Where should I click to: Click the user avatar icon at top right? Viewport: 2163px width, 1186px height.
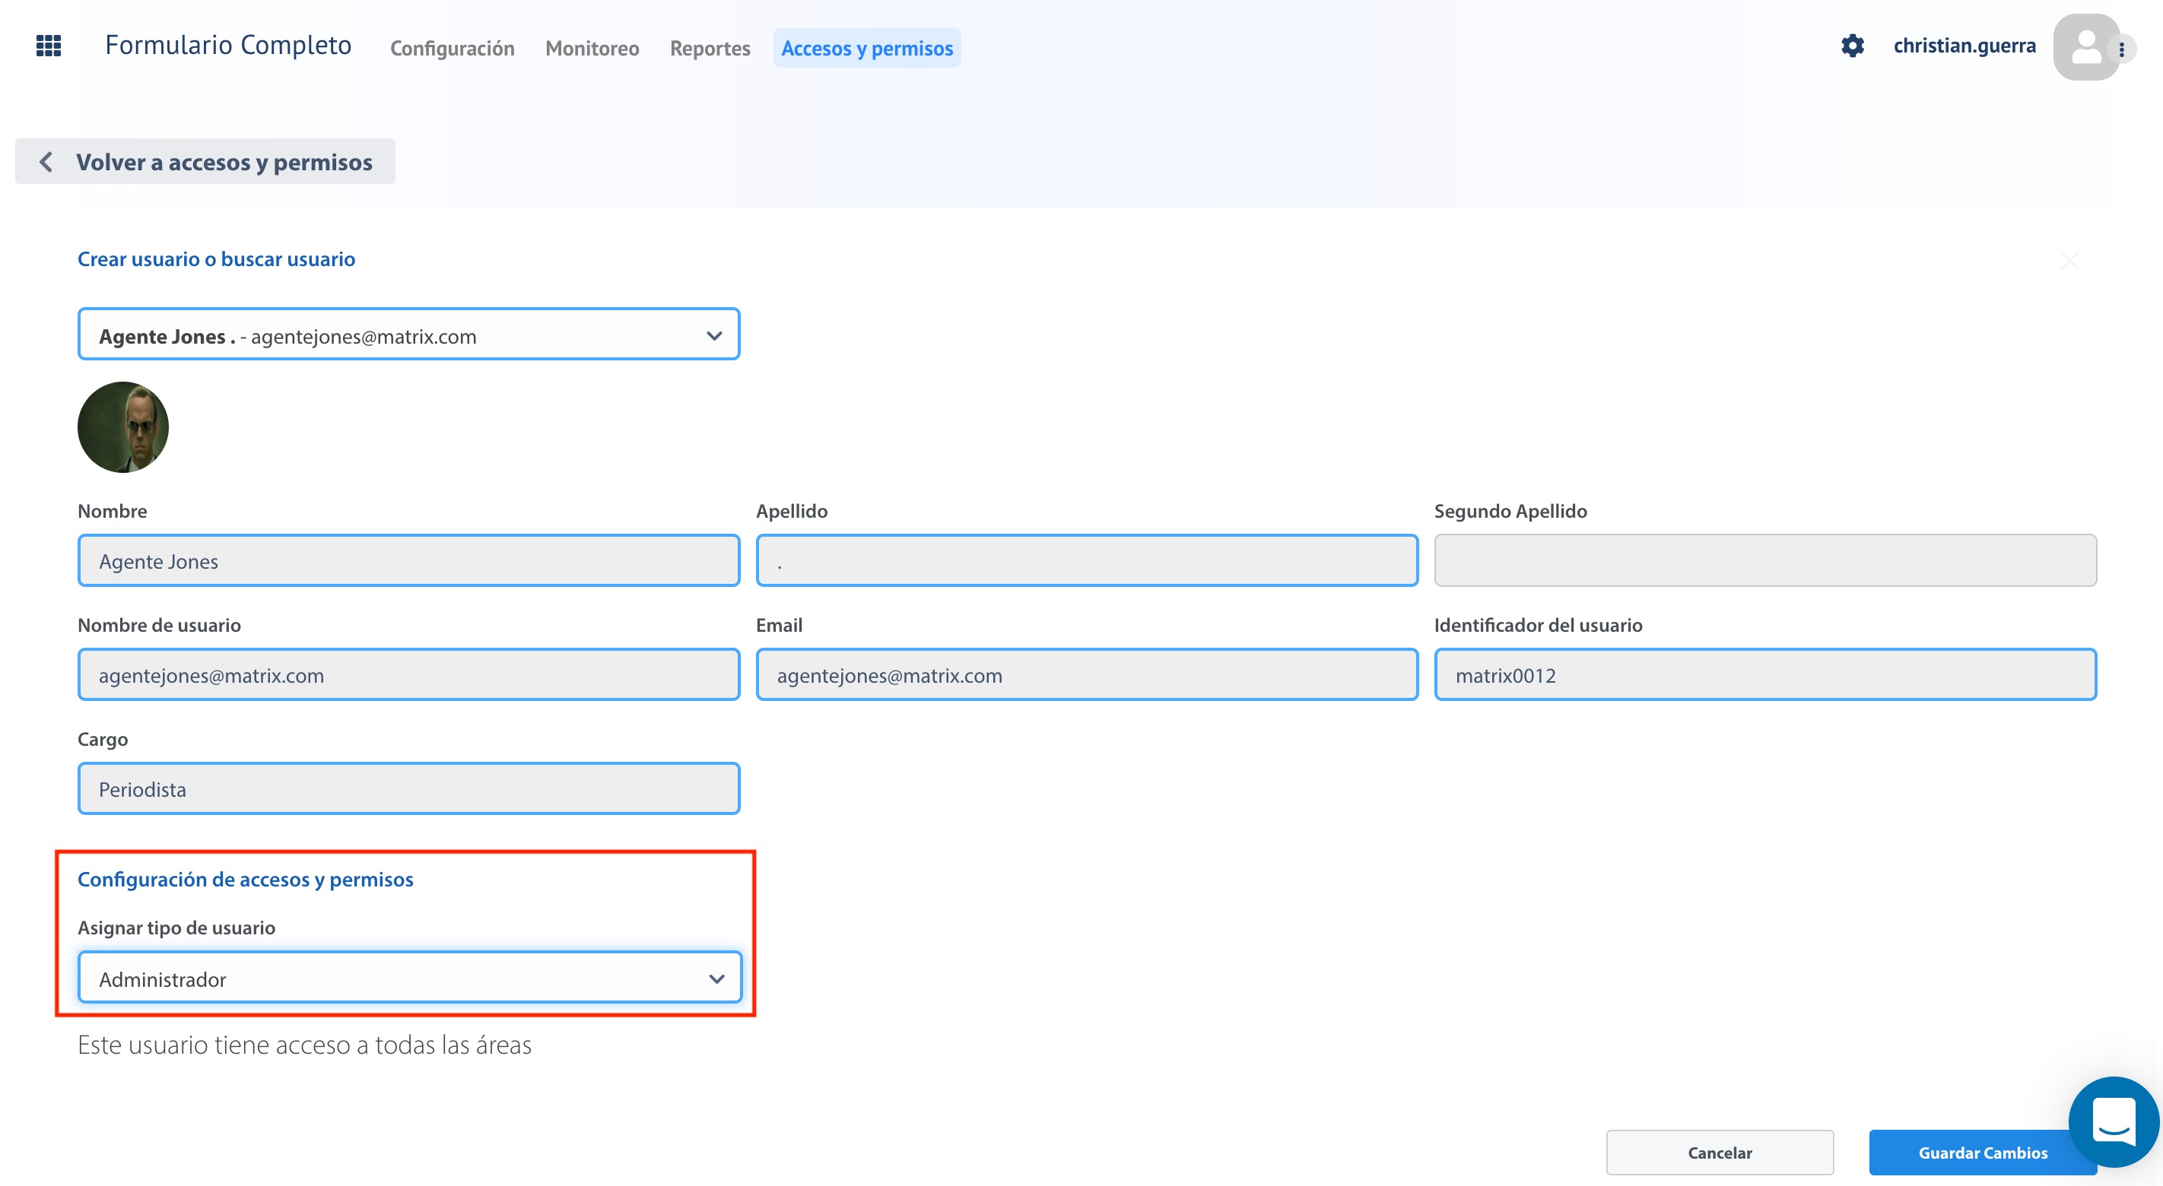(x=2085, y=47)
